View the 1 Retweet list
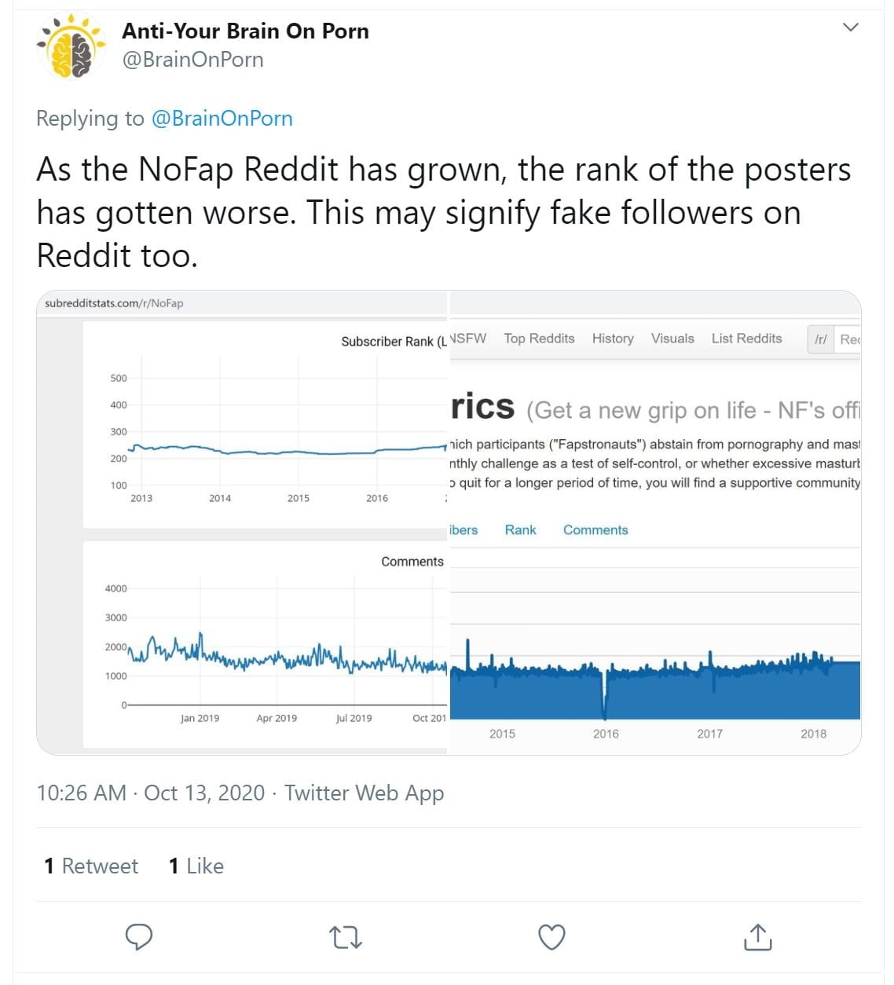Screen dimensions: 894x985 (x=91, y=866)
